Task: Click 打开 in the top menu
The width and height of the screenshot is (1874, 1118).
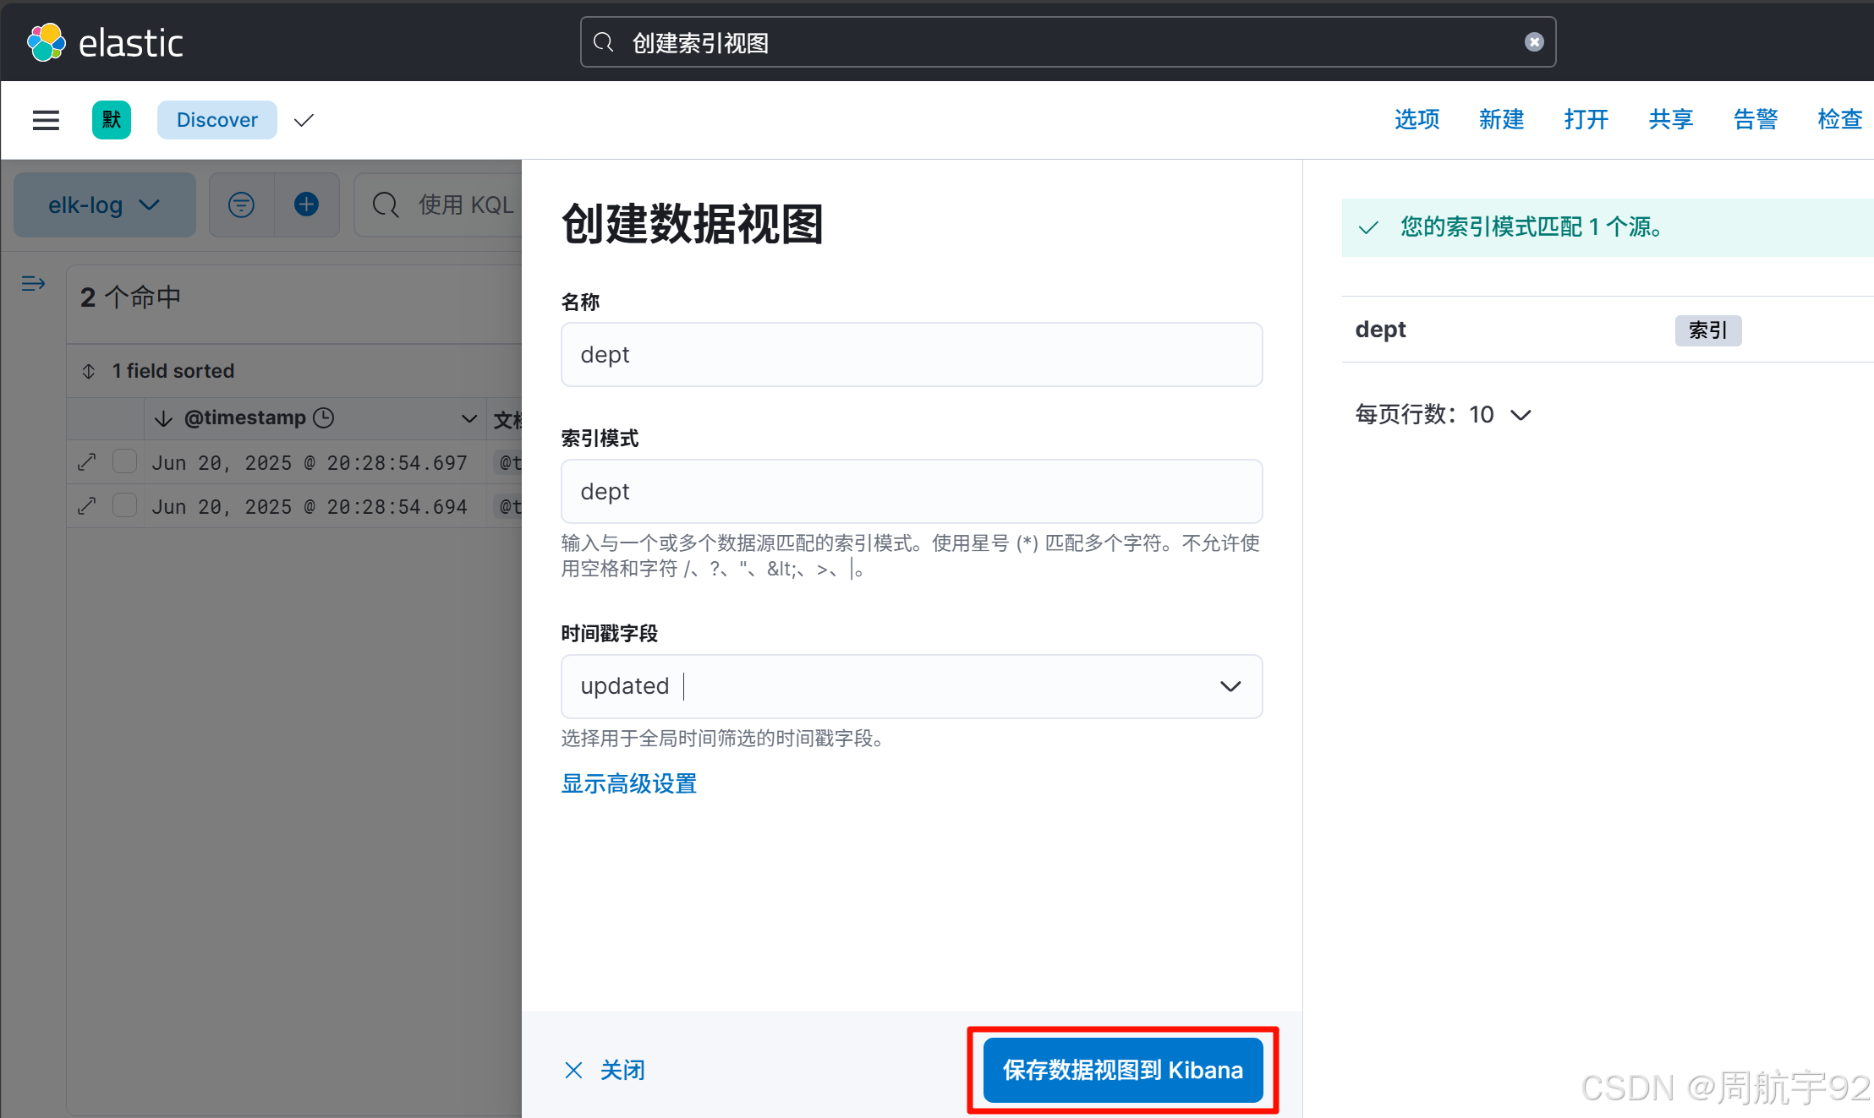Action: [x=1586, y=120]
